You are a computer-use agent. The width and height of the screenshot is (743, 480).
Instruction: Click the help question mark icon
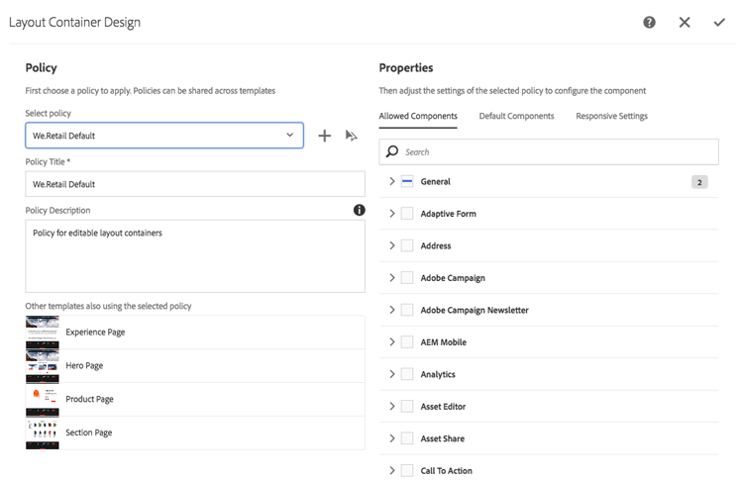pos(649,22)
